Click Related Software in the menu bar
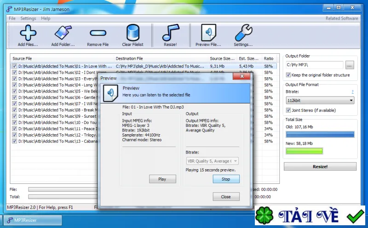Viewport: 368px width, 228px height. (x=342, y=18)
